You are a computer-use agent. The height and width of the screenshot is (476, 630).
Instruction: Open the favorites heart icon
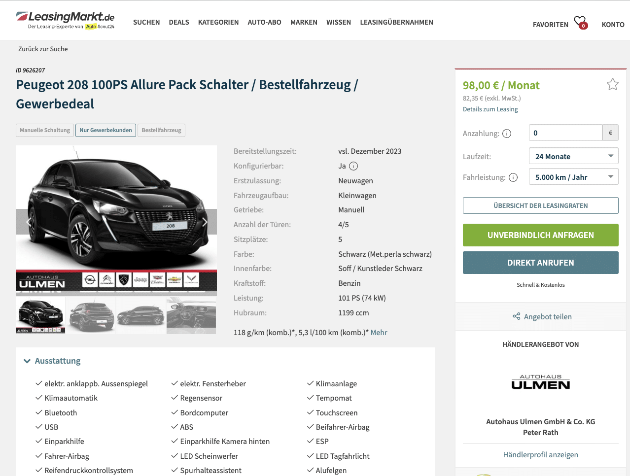(x=581, y=22)
